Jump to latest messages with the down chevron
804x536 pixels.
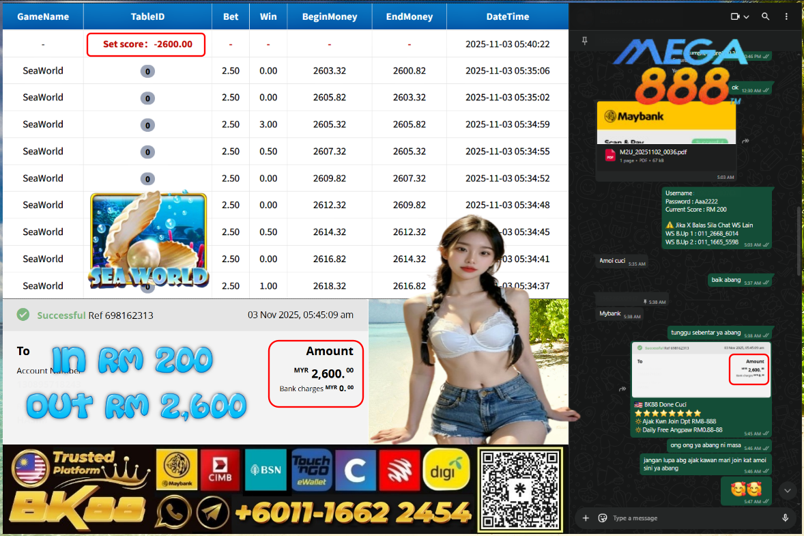click(x=787, y=490)
